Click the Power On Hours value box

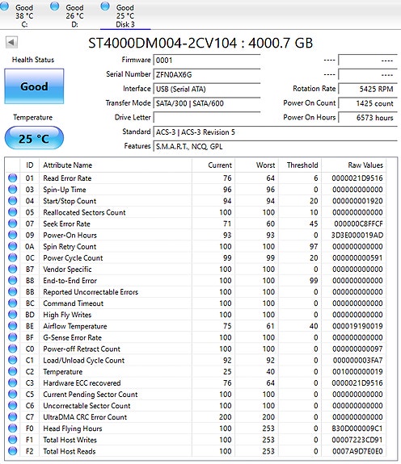(368, 118)
